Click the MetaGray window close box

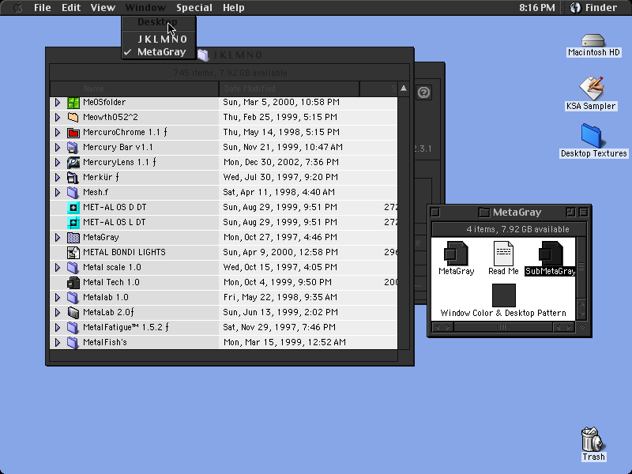(435, 212)
